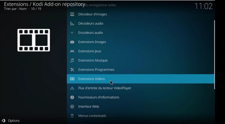The width and height of the screenshot is (225, 124).
Task: Click the Extensions / Kodi Add-on repository heading
Action: [45, 4]
